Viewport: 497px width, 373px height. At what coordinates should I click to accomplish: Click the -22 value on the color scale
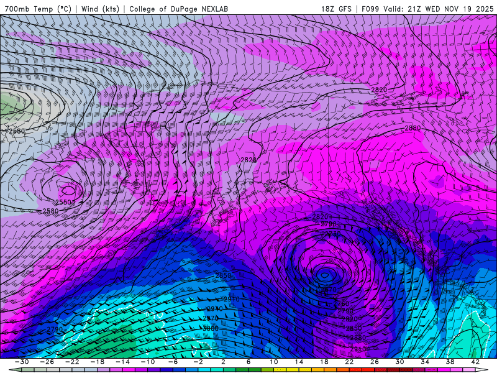[x=72, y=362]
